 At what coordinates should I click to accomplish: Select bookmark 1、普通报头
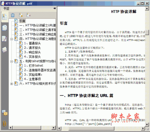coord(32,43)
